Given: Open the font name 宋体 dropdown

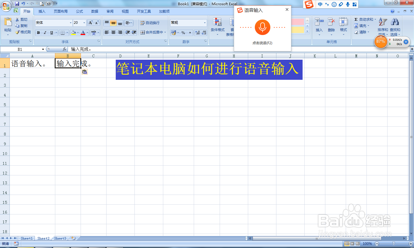Looking at the screenshot, I should 71,23.
